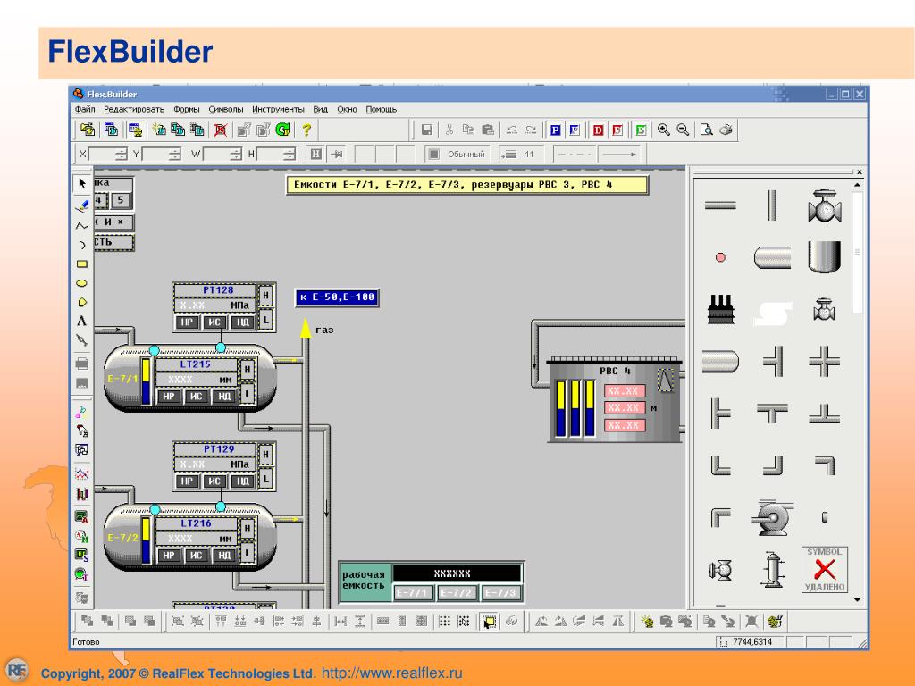Toggle the green E toolbar button
Image resolution: width=915 pixels, height=686 pixels.
click(641, 130)
